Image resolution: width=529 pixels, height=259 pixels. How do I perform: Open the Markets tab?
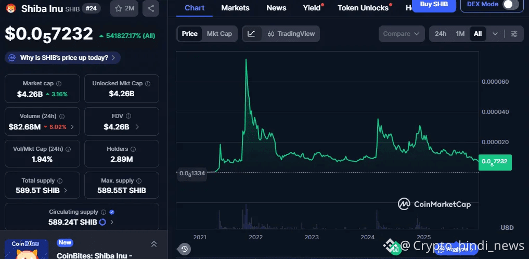[236, 8]
